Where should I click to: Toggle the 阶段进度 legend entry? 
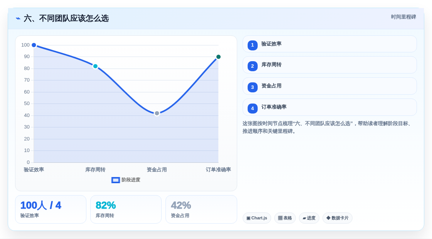(126, 180)
